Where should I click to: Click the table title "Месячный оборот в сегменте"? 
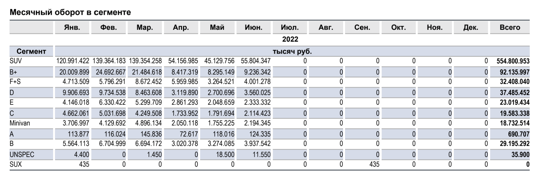(x=70, y=12)
